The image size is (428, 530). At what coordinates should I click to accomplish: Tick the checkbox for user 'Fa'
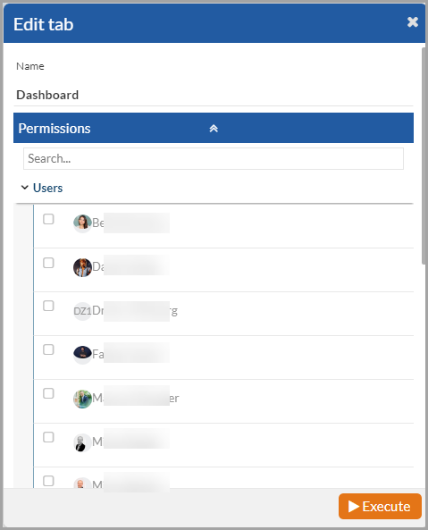point(48,349)
